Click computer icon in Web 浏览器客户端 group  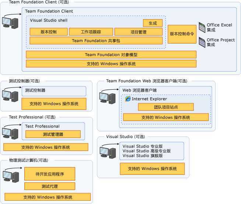pyautogui.click(x=108, y=98)
